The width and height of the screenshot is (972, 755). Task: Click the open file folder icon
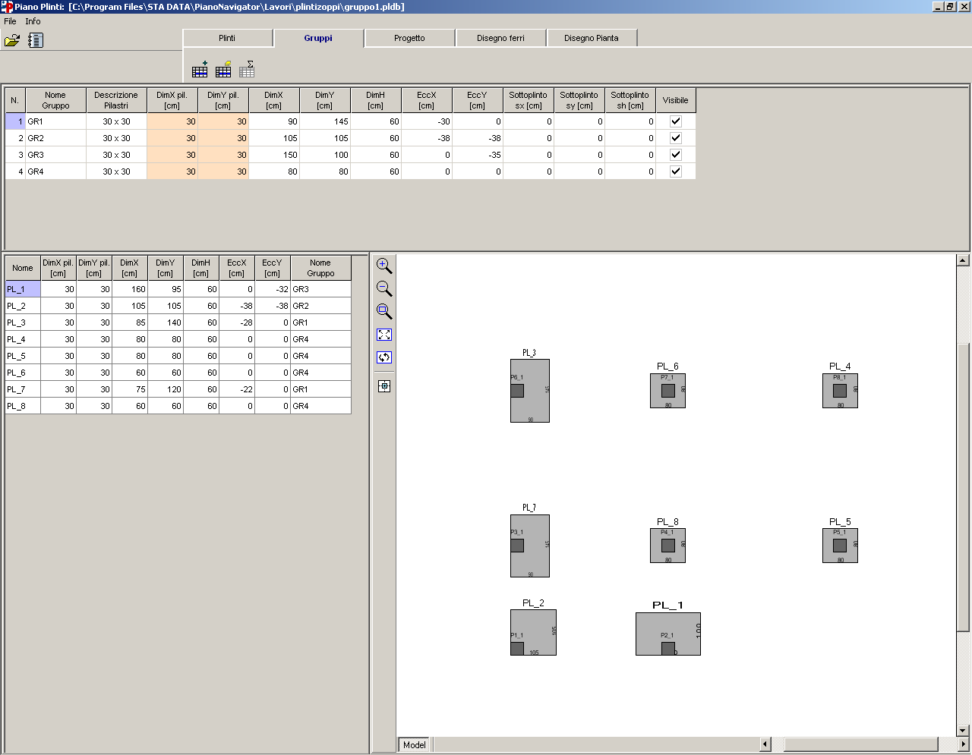(12, 40)
